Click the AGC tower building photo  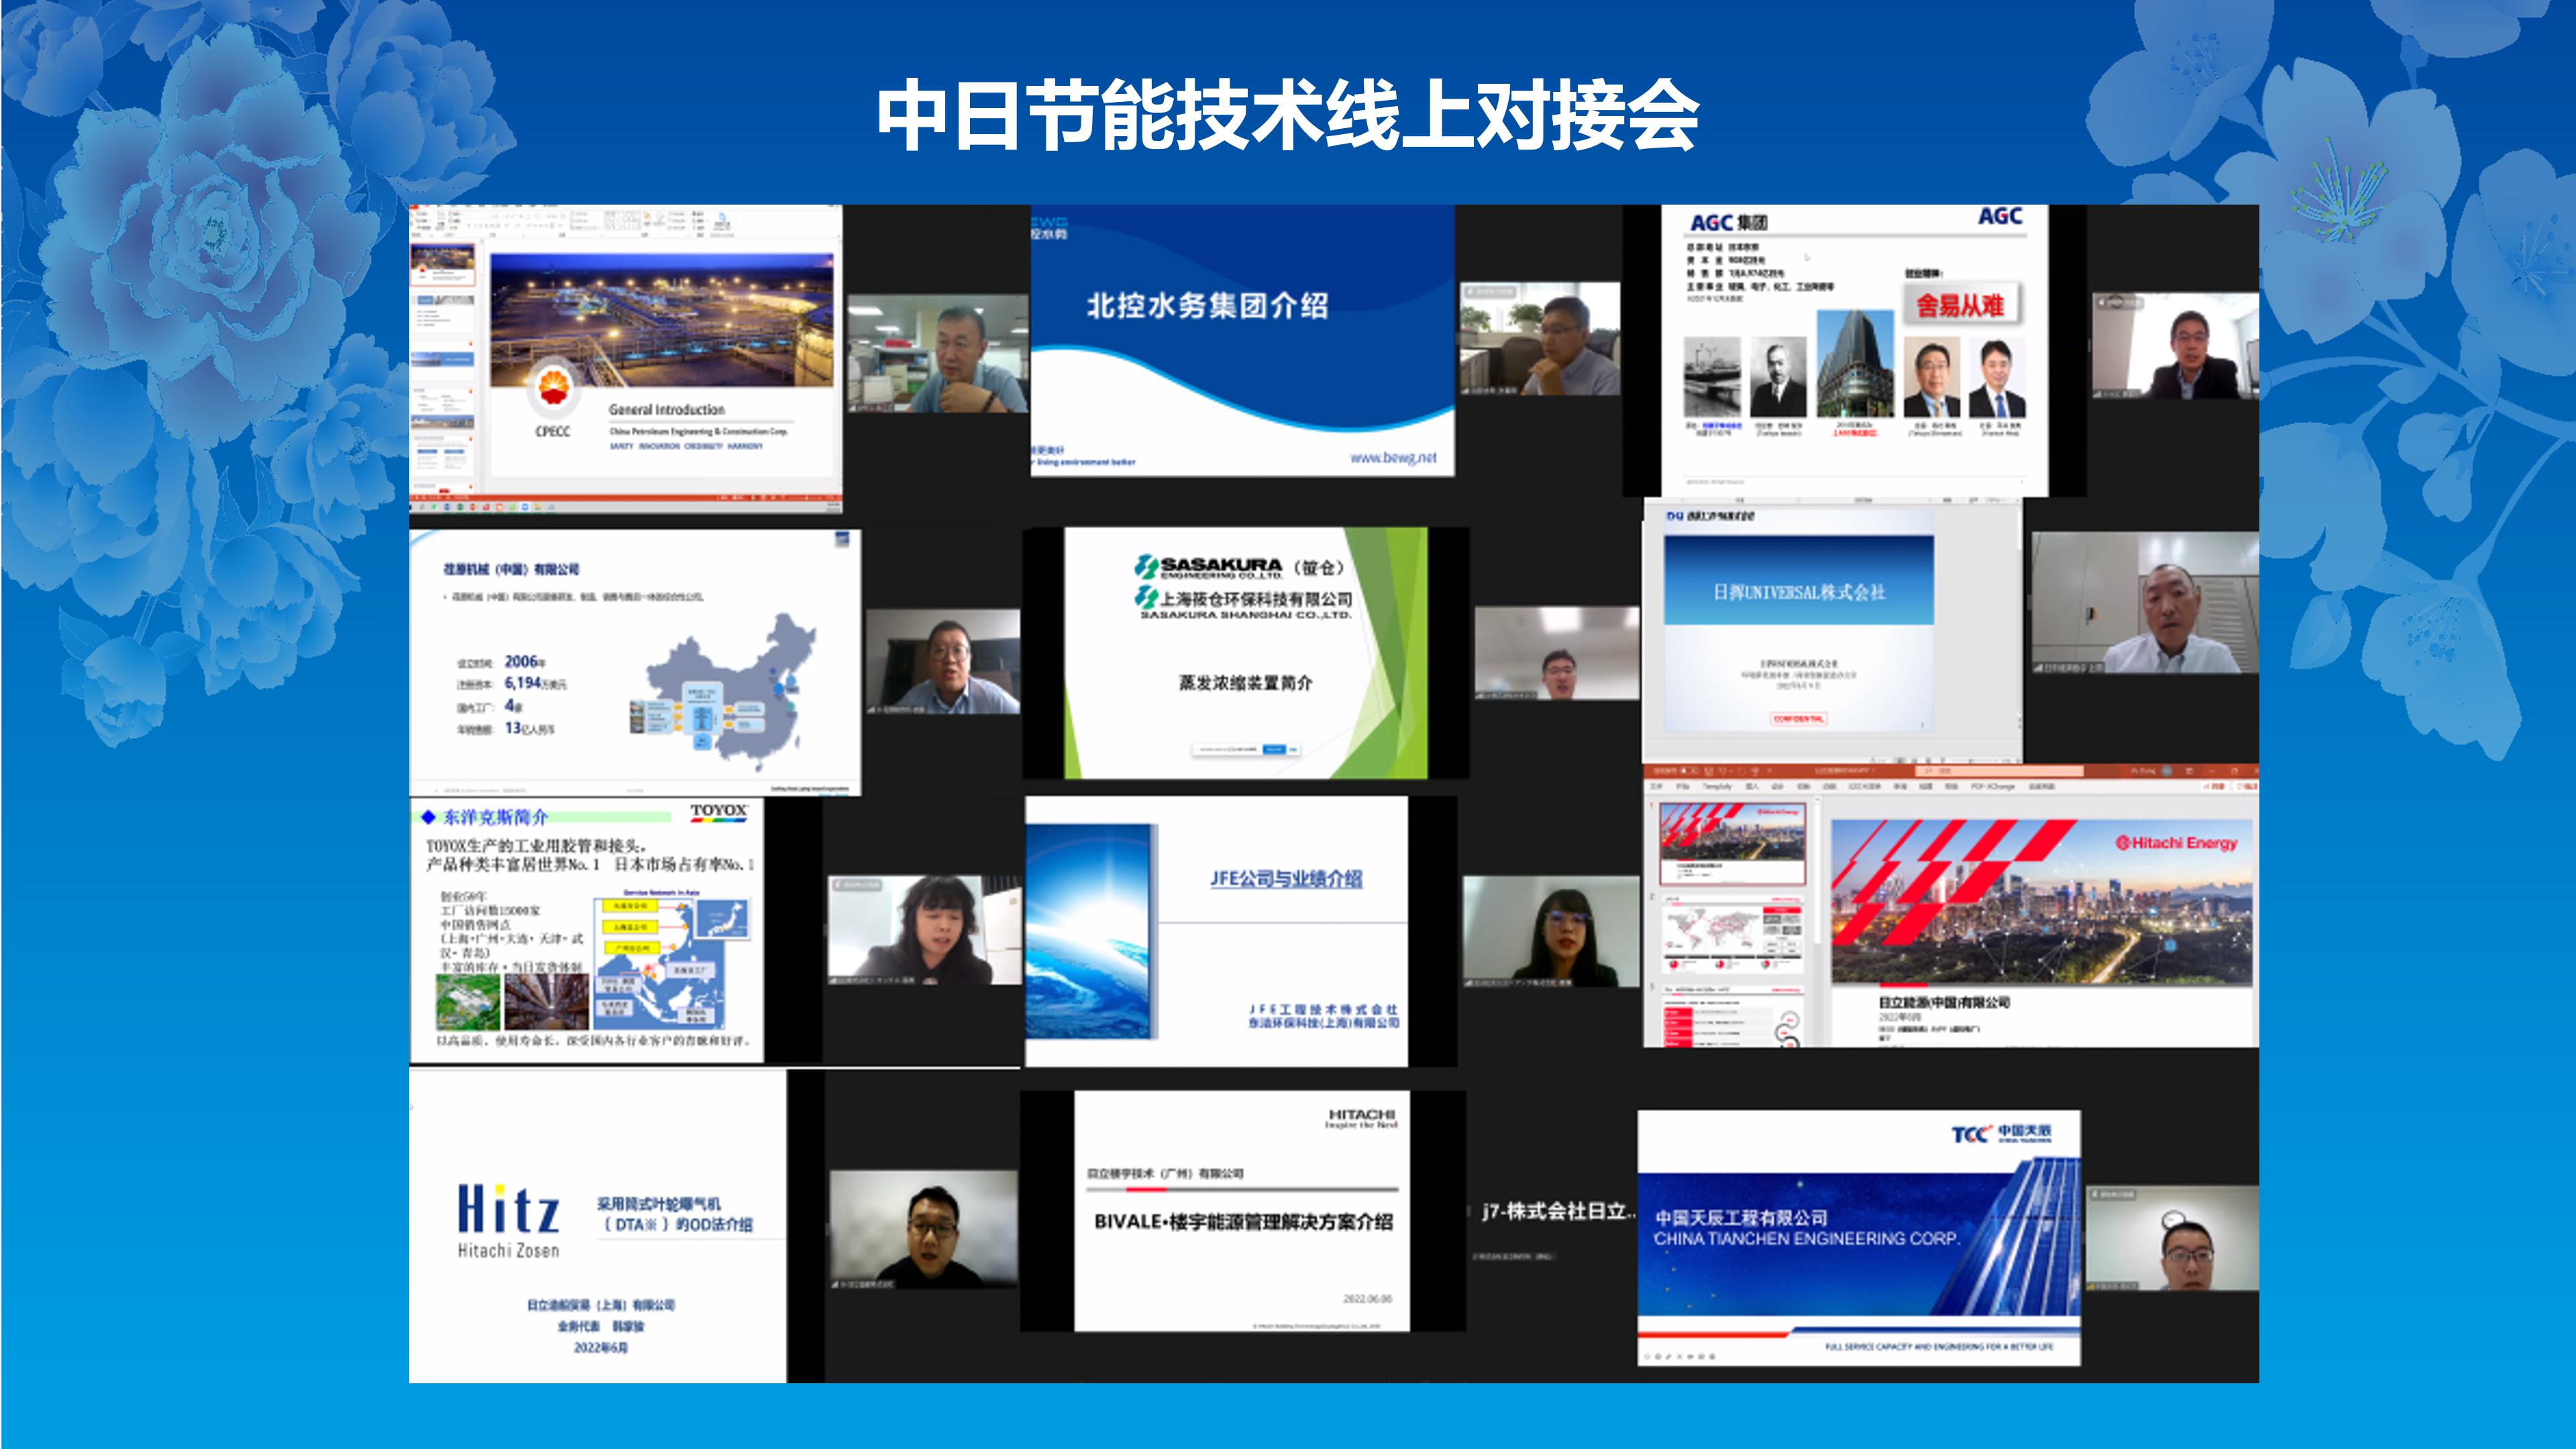click(x=1854, y=363)
